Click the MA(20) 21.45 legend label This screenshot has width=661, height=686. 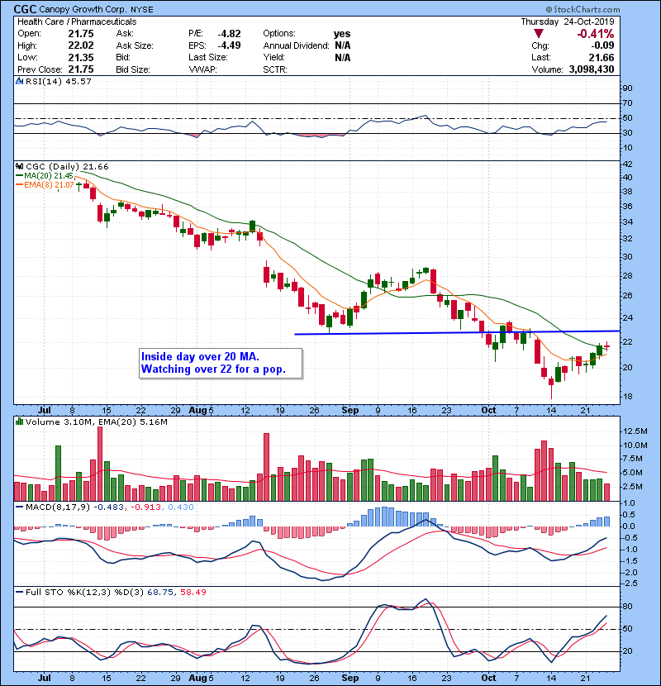[x=49, y=175]
